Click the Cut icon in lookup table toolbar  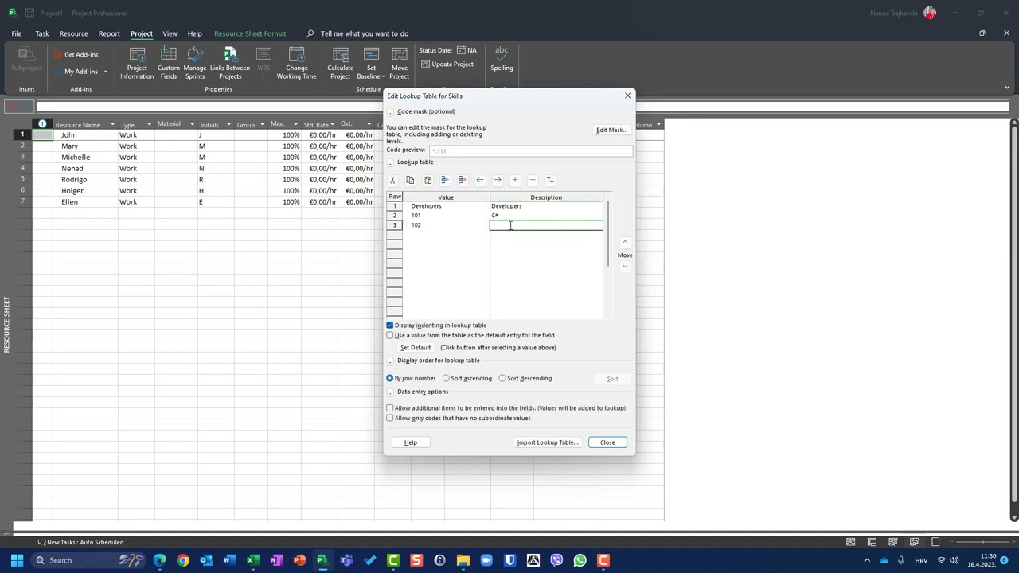coord(392,181)
